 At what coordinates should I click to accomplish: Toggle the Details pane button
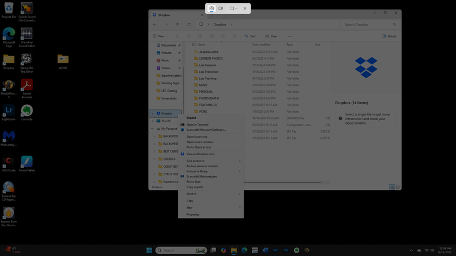(x=389, y=36)
